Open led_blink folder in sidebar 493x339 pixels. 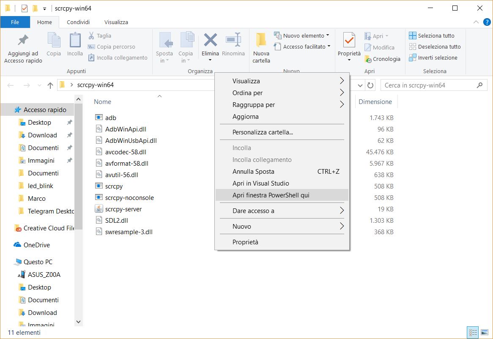click(36, 186)
